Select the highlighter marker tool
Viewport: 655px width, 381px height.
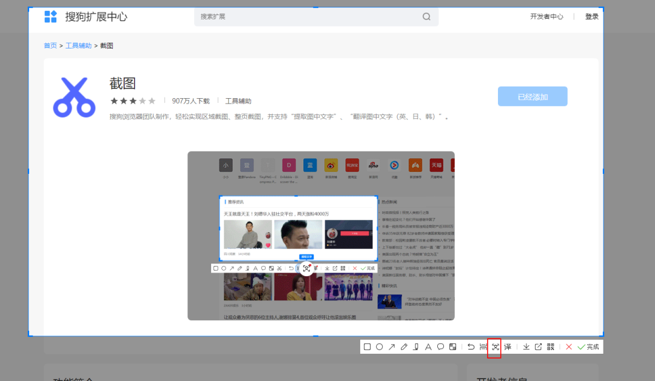(416, 347)
